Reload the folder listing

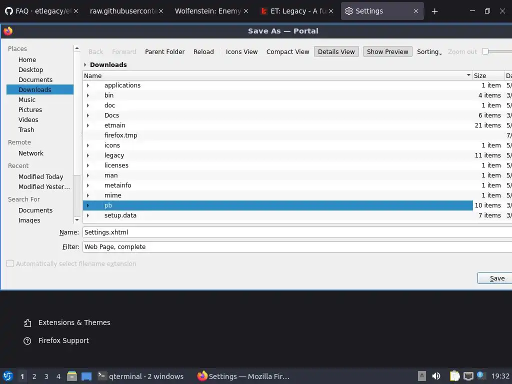click(203, 51)
